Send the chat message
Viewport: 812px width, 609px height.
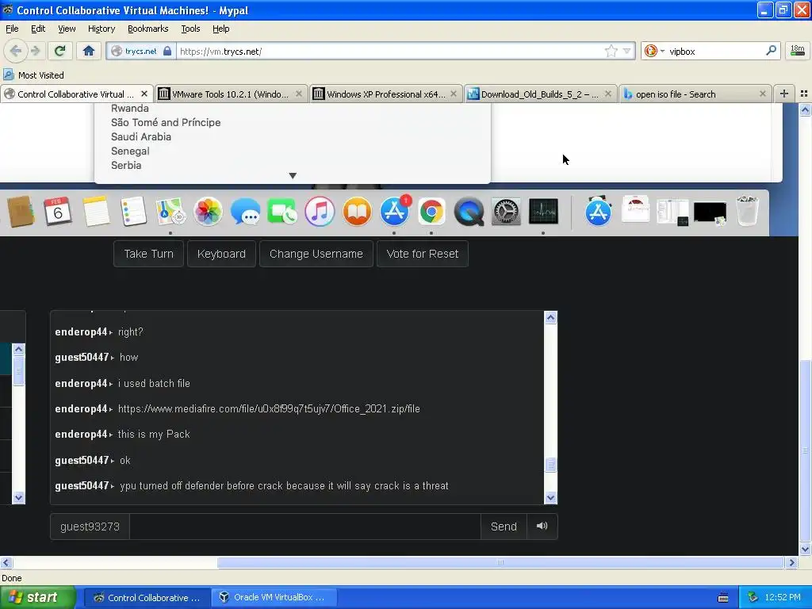click(504, 527)
